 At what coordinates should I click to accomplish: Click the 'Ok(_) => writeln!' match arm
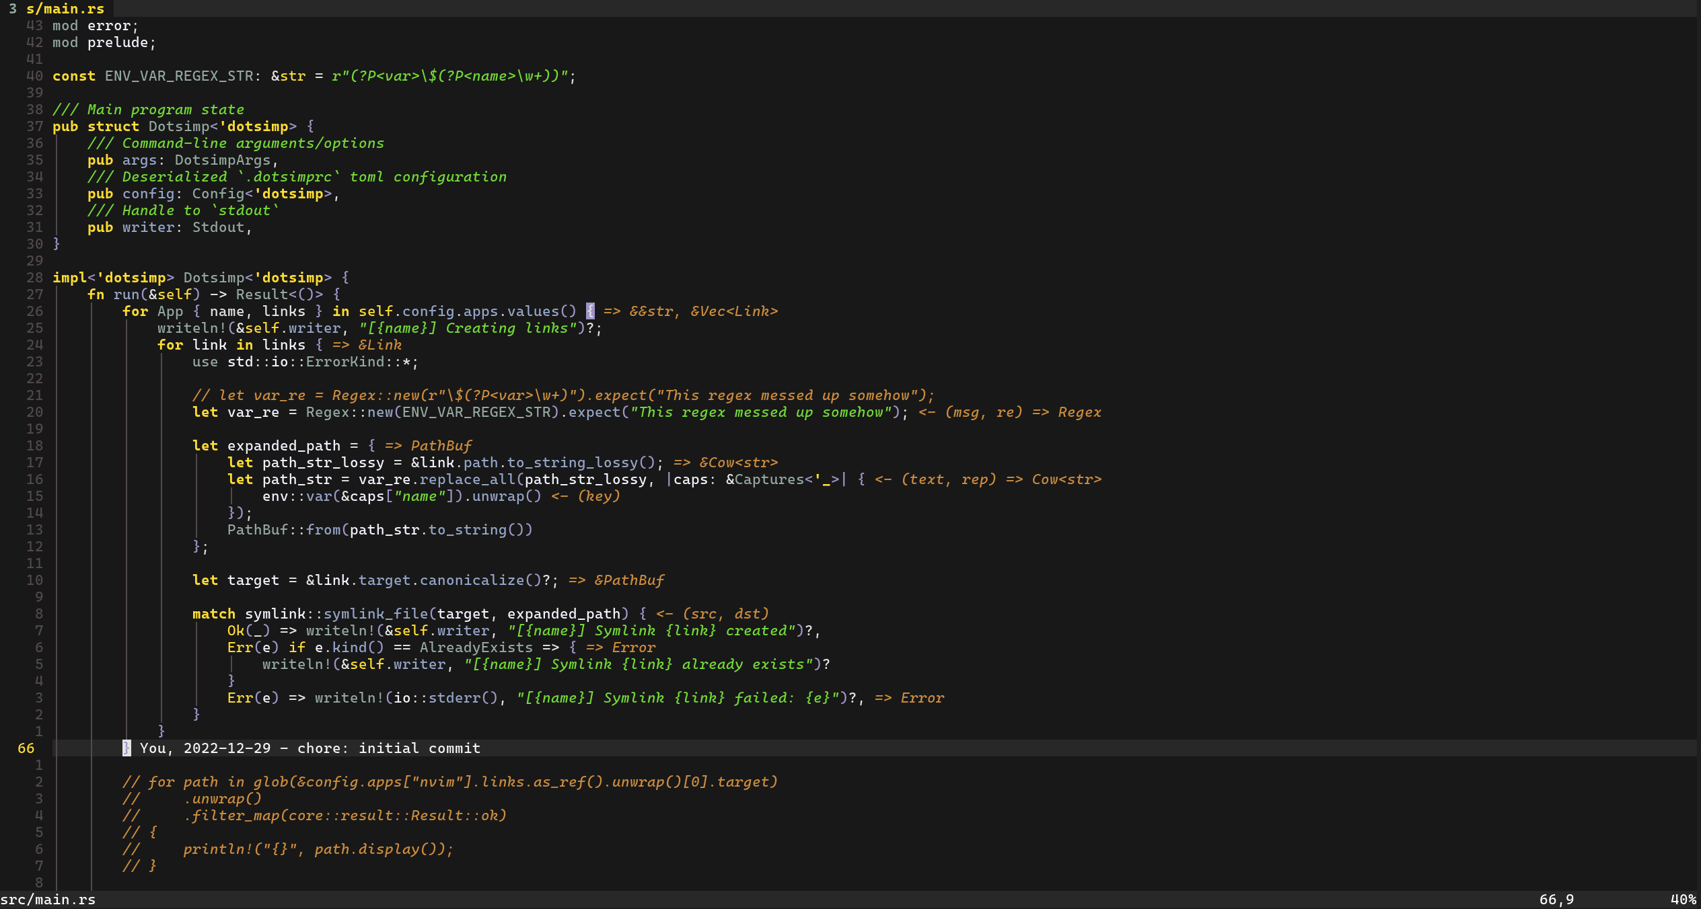click(524, 631)
